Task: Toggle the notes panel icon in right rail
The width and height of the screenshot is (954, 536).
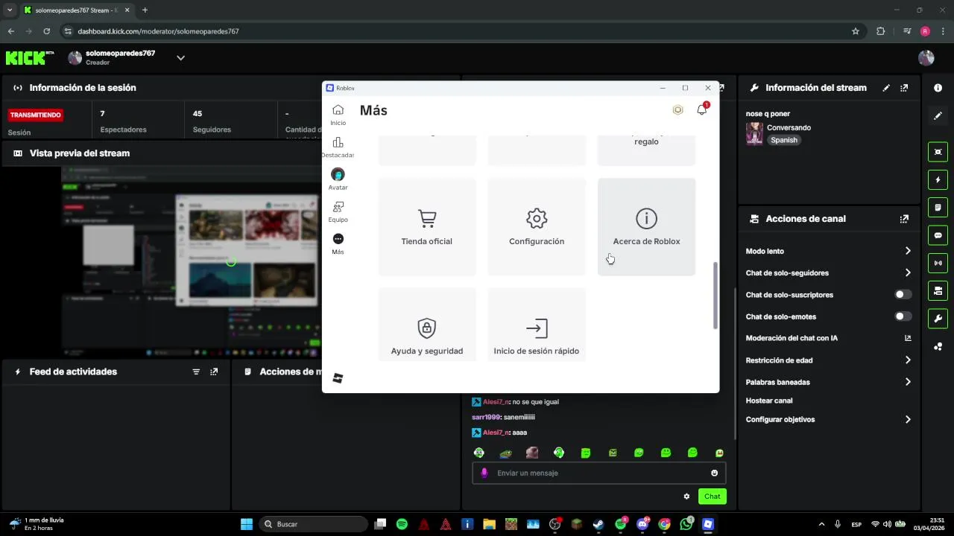Action: click(938, 207)
